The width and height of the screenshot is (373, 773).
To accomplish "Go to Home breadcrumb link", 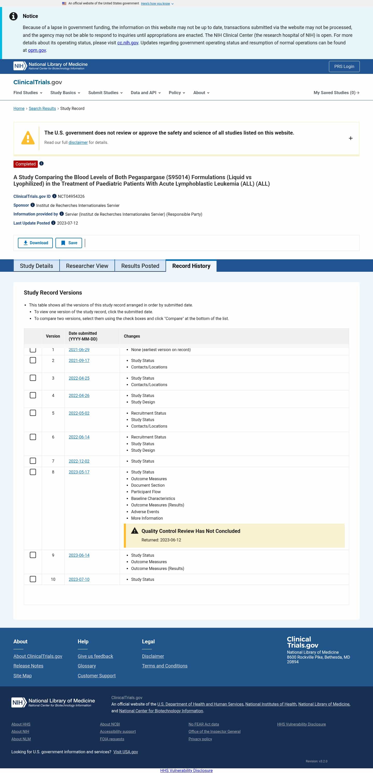I will pos(19,109).
